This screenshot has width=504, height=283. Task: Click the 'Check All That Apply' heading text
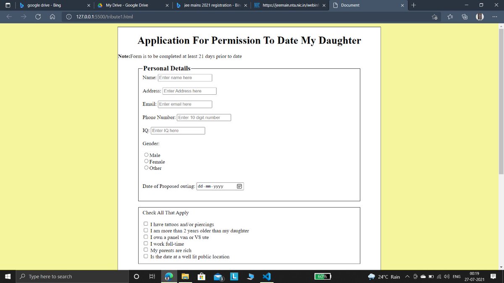point(165,213)
